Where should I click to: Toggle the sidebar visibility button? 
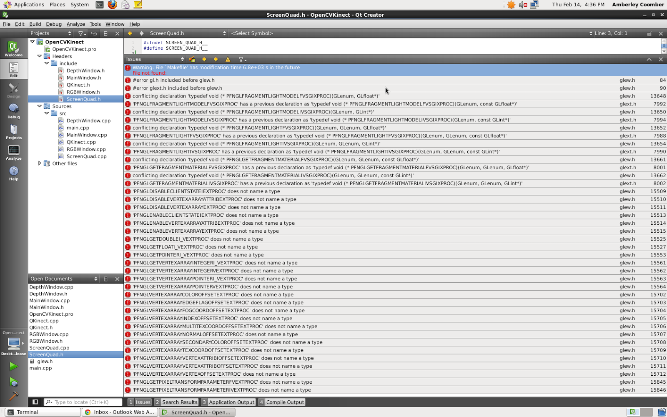[35, 402]
